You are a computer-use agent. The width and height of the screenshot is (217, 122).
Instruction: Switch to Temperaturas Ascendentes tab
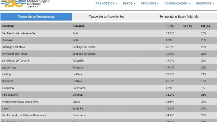coord(106,17)
